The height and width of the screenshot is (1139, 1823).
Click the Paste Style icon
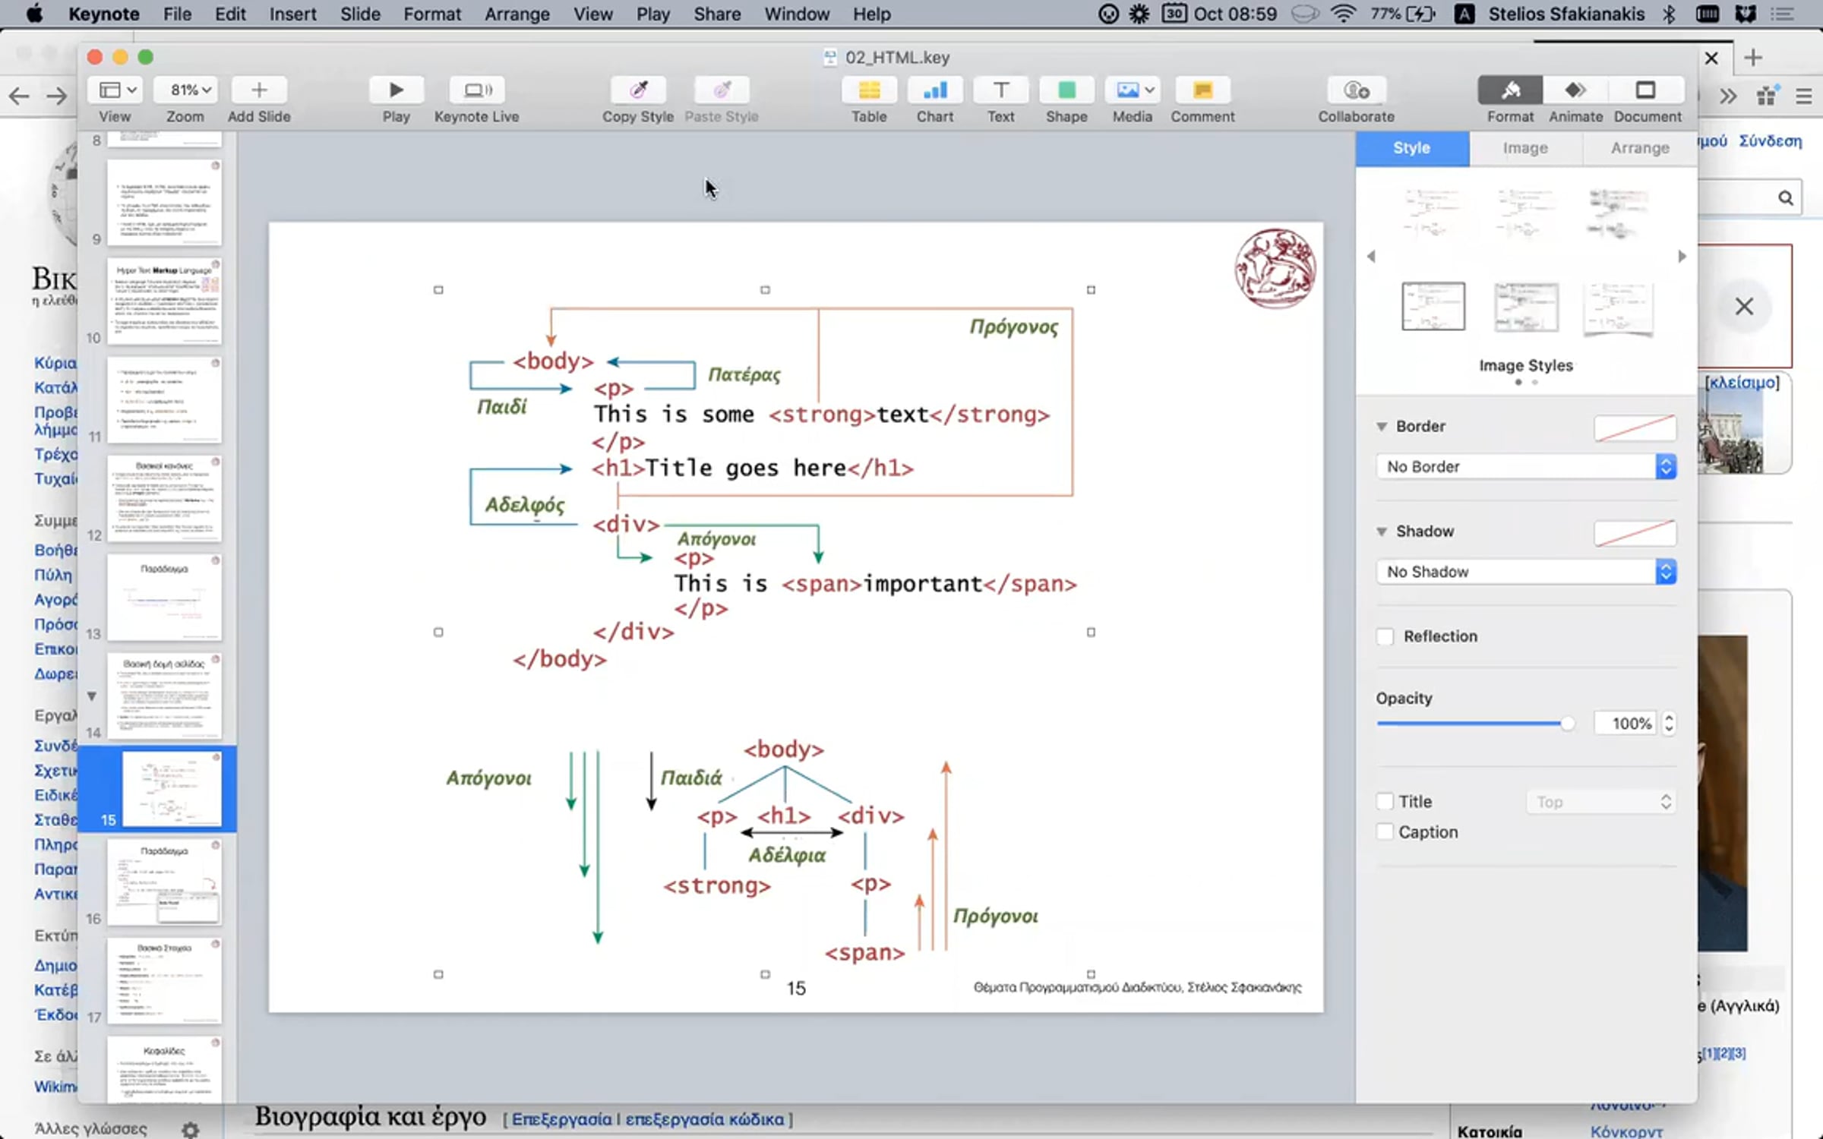coord(722,90)
